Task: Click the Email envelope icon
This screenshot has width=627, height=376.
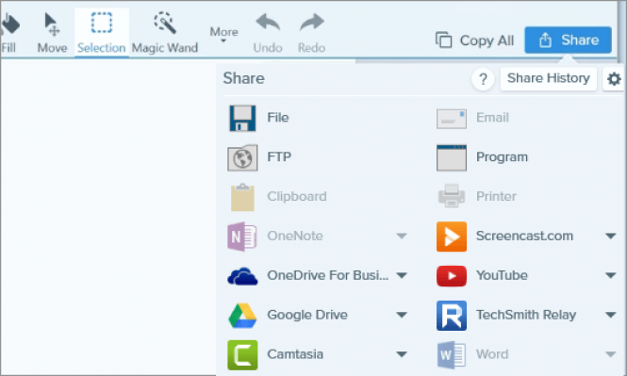Action: pyautogui.click(x=452, y=119)
